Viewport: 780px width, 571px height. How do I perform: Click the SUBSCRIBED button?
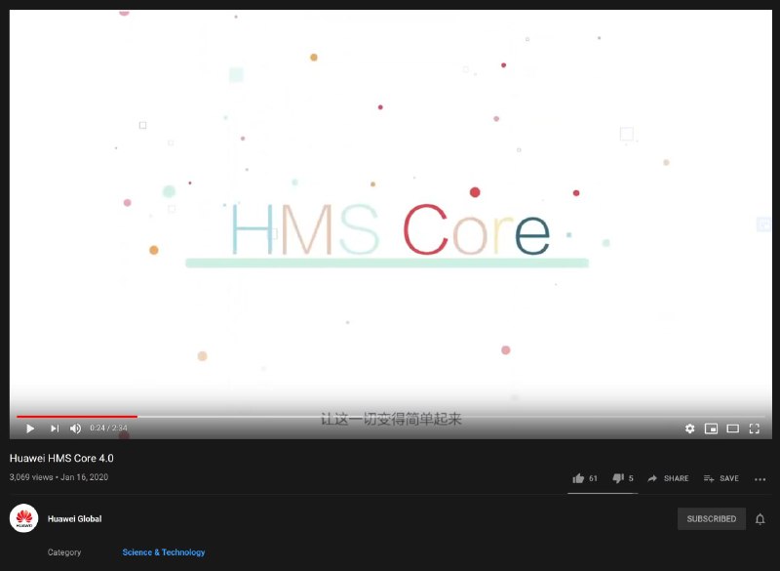click(712, 518)
